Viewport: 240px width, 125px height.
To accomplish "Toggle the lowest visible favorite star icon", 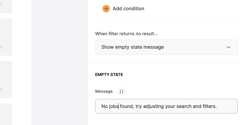I will 1,89.
